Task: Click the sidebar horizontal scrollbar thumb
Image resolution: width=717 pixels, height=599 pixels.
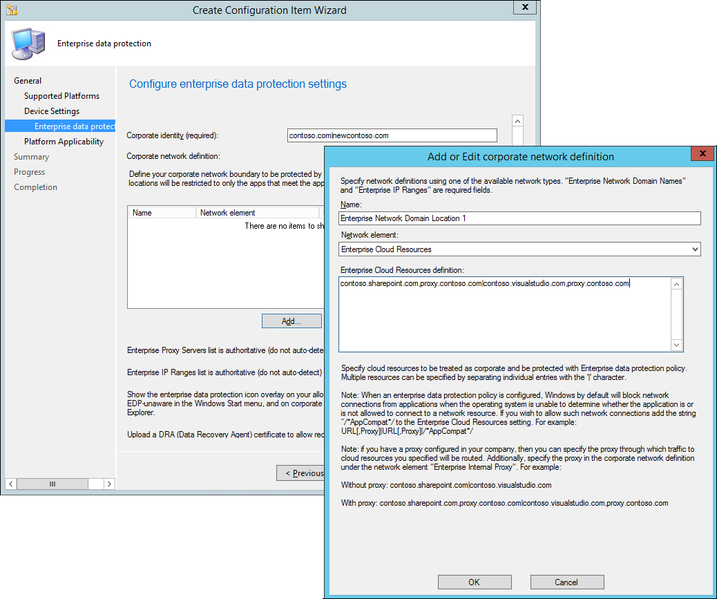Action: click(x=52, y=484)
